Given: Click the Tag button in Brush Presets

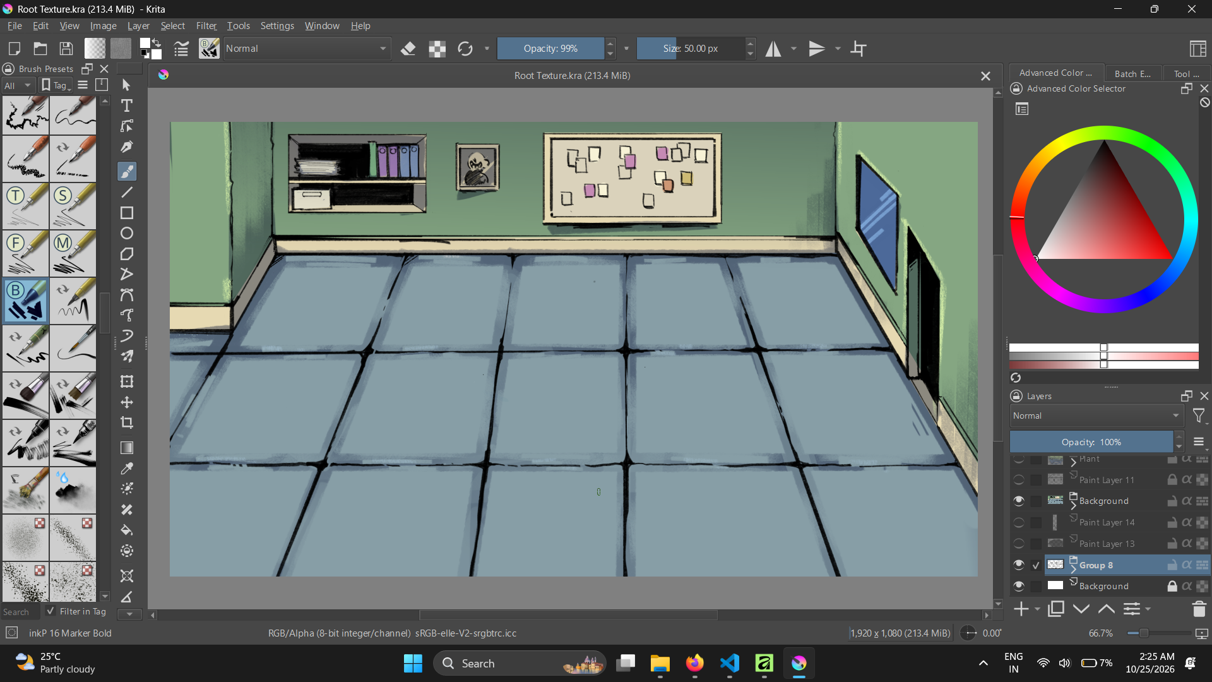Looking at the screenshot, I should click(x=56, y=85).
